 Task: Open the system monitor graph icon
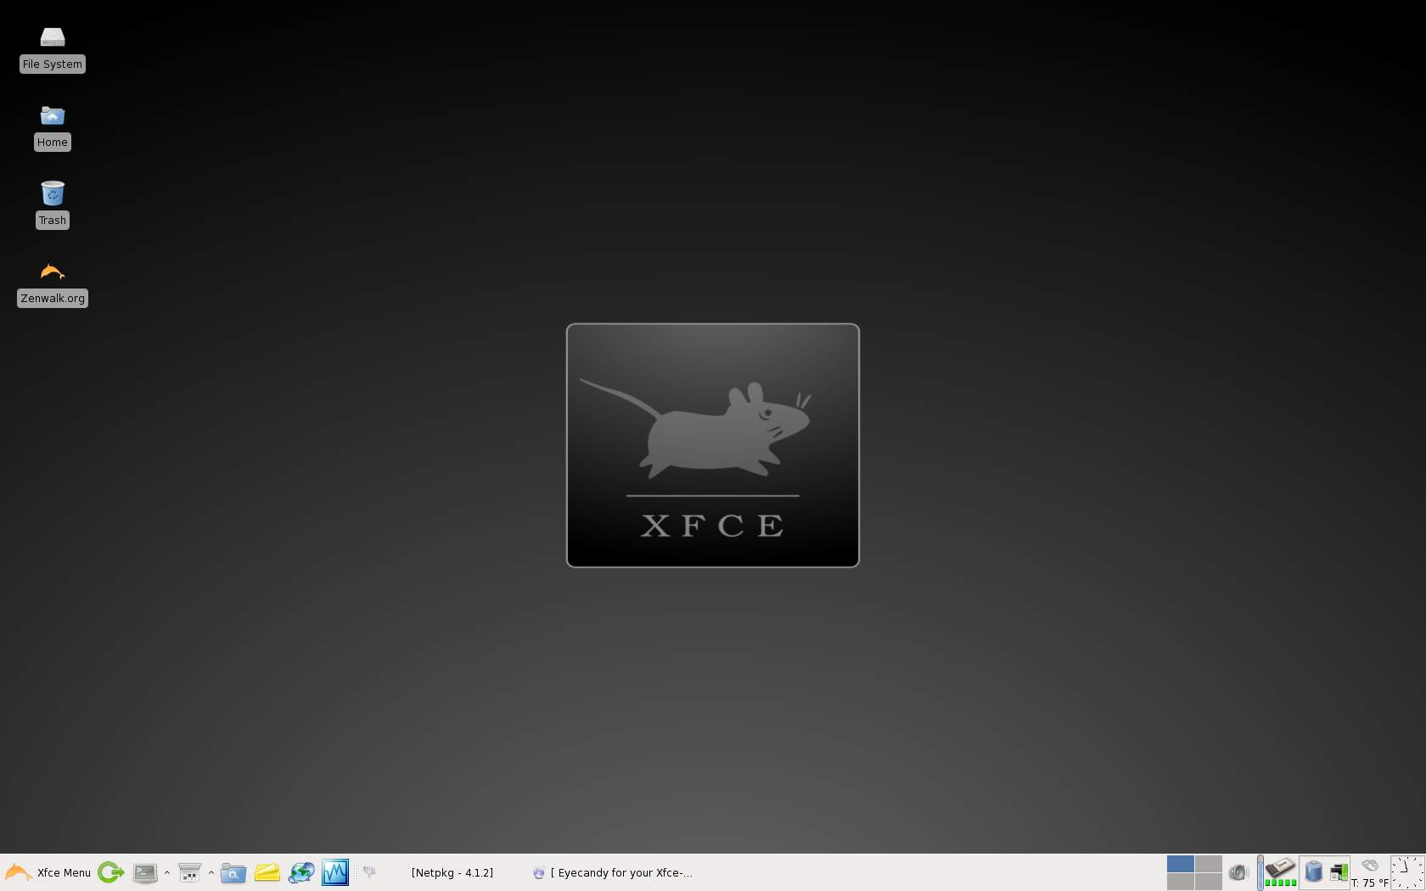pyautogui.click(x=335, y=872)
